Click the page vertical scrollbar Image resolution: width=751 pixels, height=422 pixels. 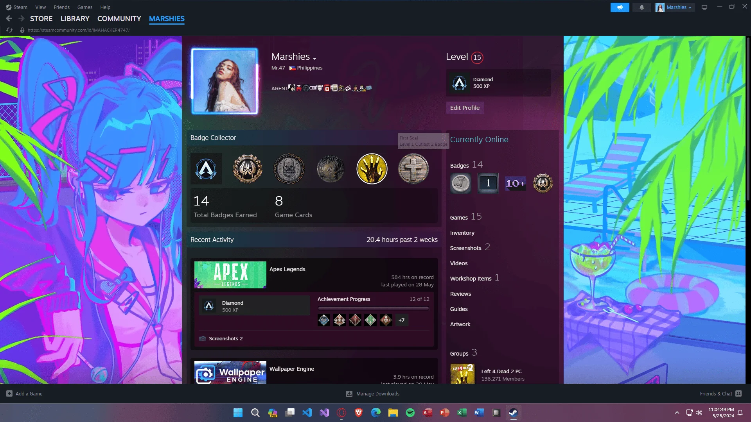coord(748,119)
